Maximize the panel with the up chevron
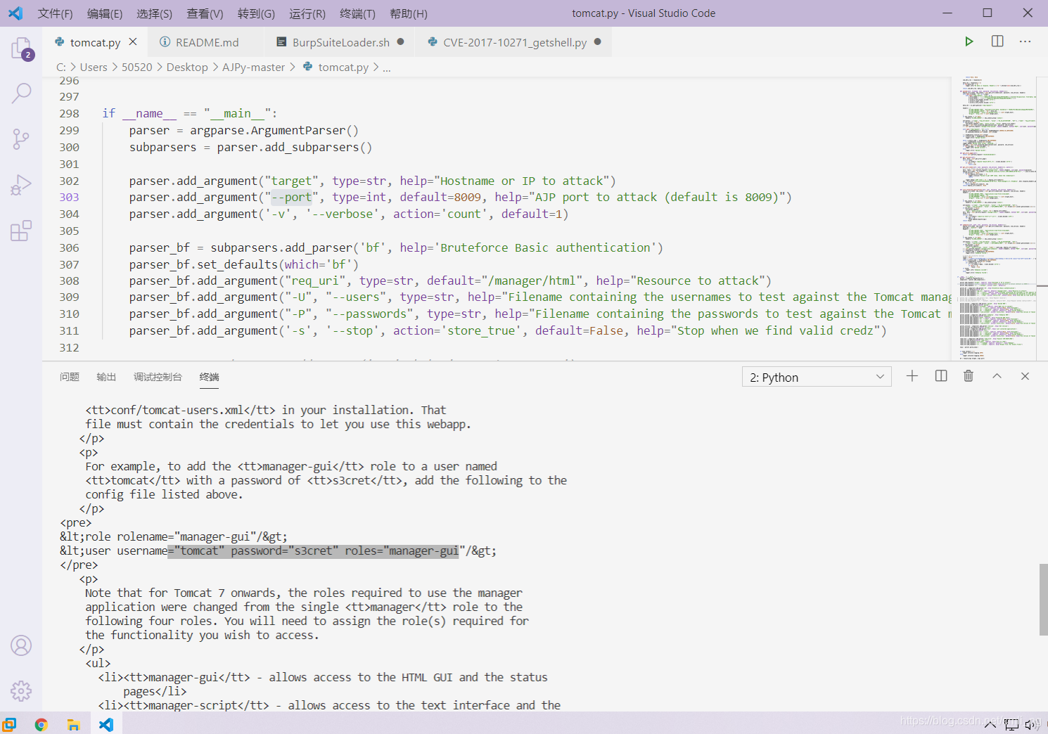The image size is (1048, 734). 997,376
